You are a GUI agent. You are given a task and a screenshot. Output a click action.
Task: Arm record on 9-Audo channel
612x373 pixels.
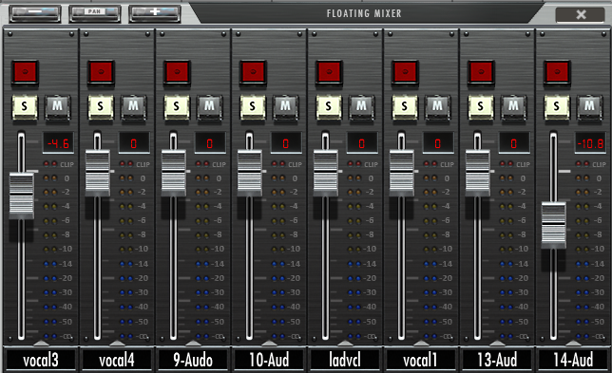click(x=177, y=72)
